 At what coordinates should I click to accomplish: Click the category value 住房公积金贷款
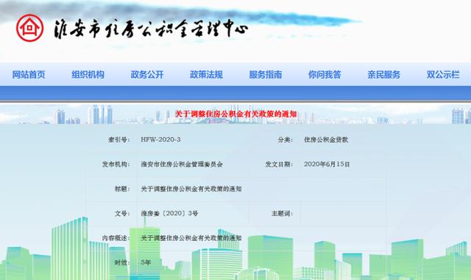(x=326, y=139)
